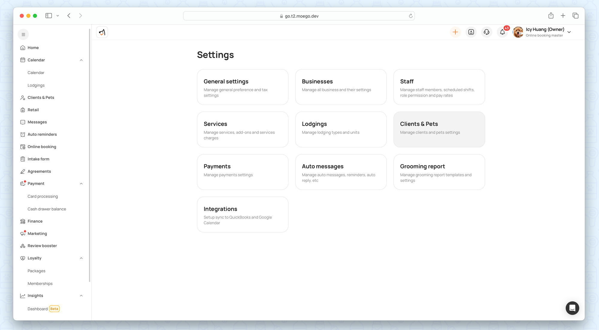The width and height of the screenshot is (599, 330).
Task: Open the Integrations settings card
Action: point(243,214)
